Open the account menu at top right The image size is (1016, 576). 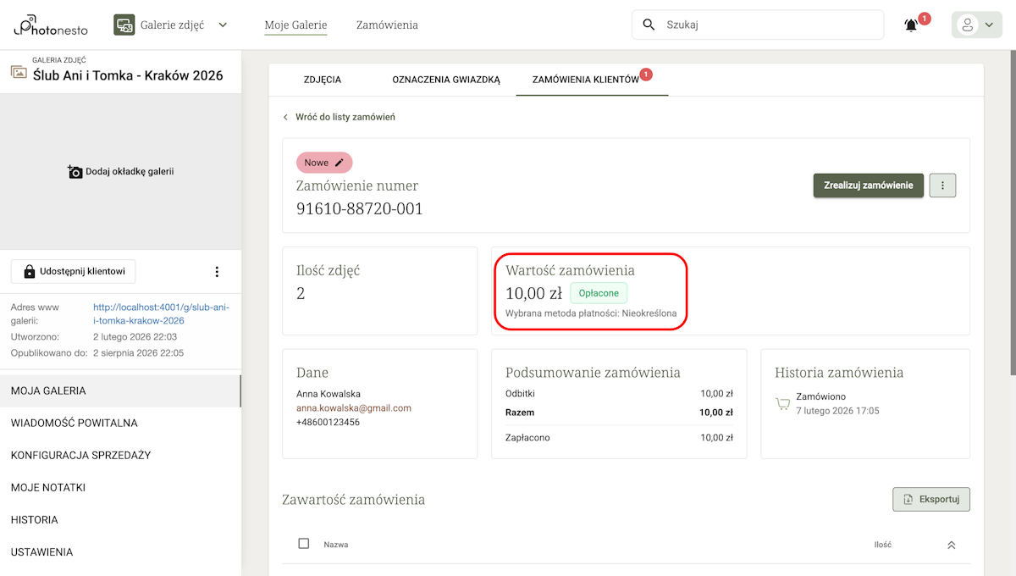point(976,24)
